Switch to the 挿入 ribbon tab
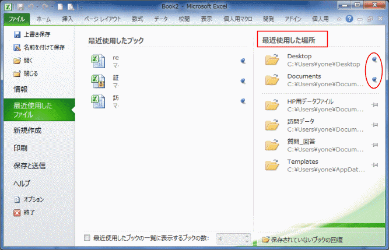Screen dimensions: 389x250 pyautogui.click(x=68, y=19)
